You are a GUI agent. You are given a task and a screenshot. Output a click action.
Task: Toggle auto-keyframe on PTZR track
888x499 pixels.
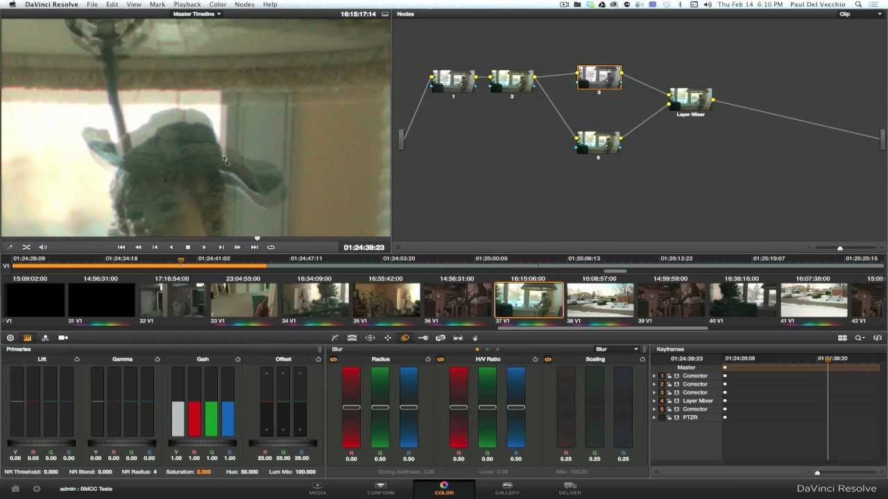[677, 417]
